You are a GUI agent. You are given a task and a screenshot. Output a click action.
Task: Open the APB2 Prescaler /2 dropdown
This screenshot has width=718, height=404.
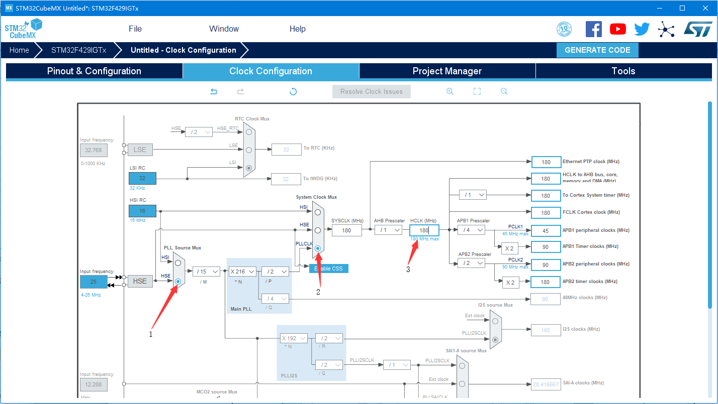[471, 263]
